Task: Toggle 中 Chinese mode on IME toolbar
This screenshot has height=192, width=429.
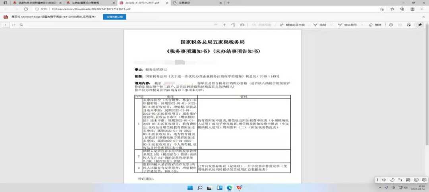Action: (384, 180)
